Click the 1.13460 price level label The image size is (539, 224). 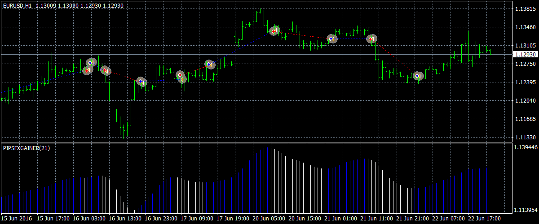525,27
